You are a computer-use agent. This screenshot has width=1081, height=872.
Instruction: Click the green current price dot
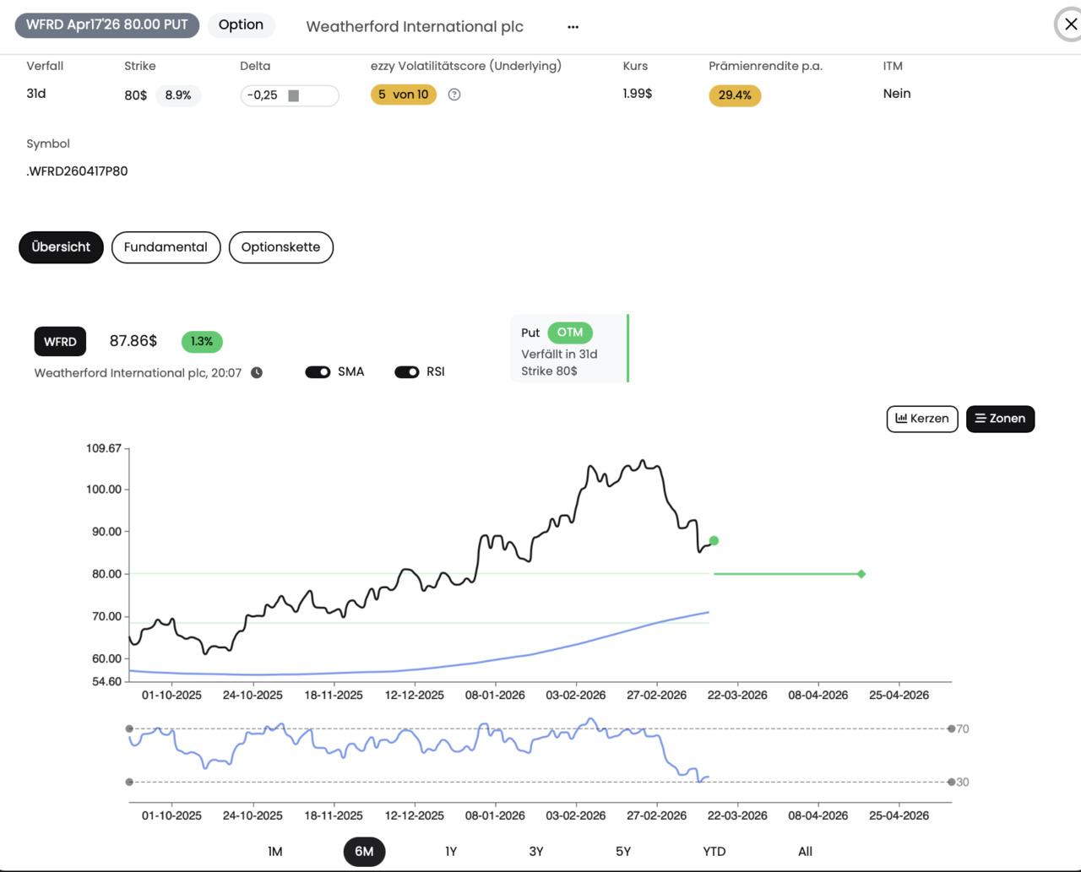pos(714,541)
